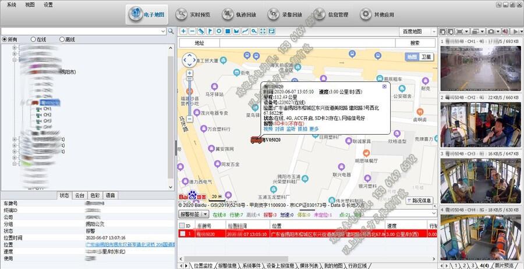Open the dropdown arrow beside the camera icon
The height and width of the screenshot is (269, 524).
(x=498, y=31)
